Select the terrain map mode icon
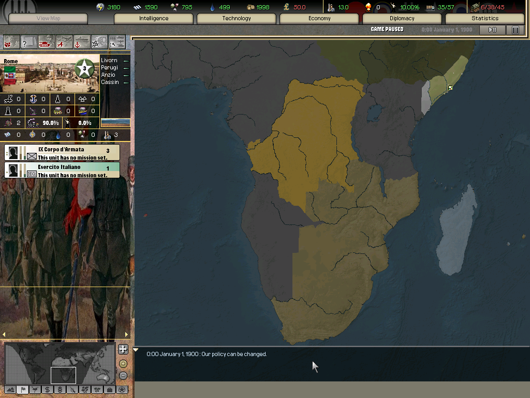The width and height of the screenshot is (530, 398). [x=10, y=389]
